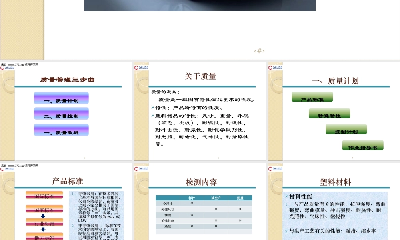Click the 样件 table column header
The height and width of the screenshot is (240, 400).
pyautogui.click(x=192, y=198)
